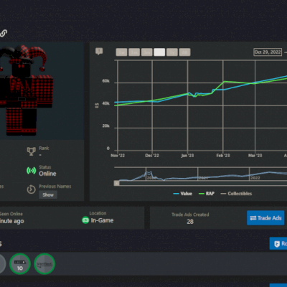
Task: Click the Previous Names history clock icon
Action: point(31,189)
